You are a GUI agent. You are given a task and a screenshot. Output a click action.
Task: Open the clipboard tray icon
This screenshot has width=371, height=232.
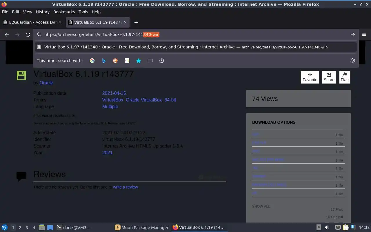[x=345, y=227]
